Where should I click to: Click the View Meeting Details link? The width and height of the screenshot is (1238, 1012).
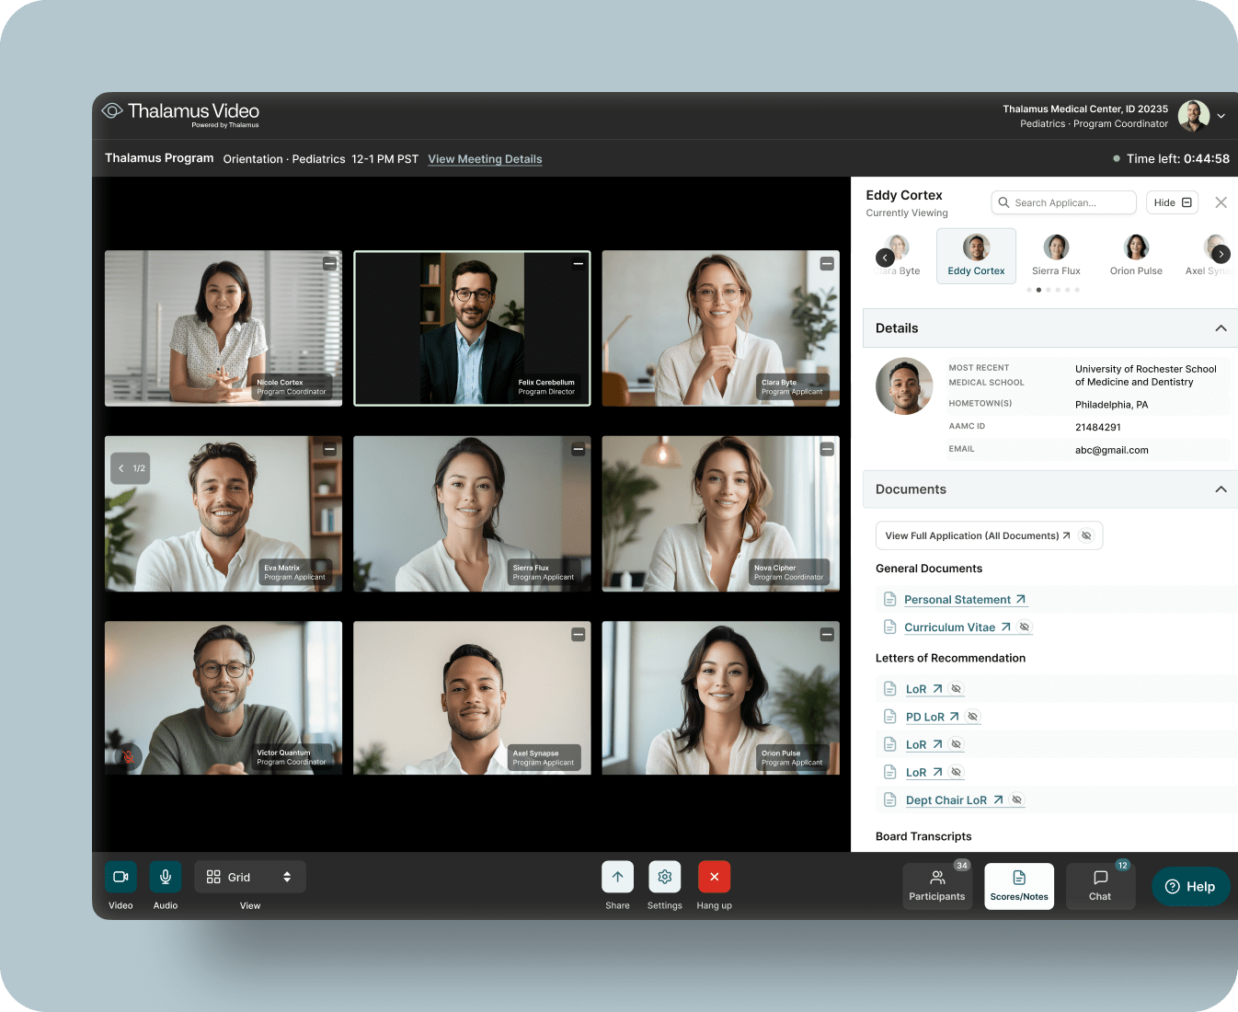click(485, 159)
